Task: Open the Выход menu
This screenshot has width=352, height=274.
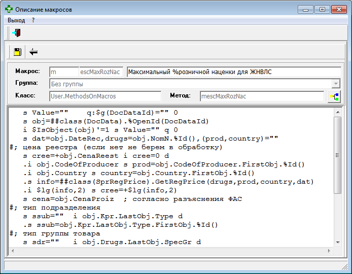Action: [x=16, y=20]
